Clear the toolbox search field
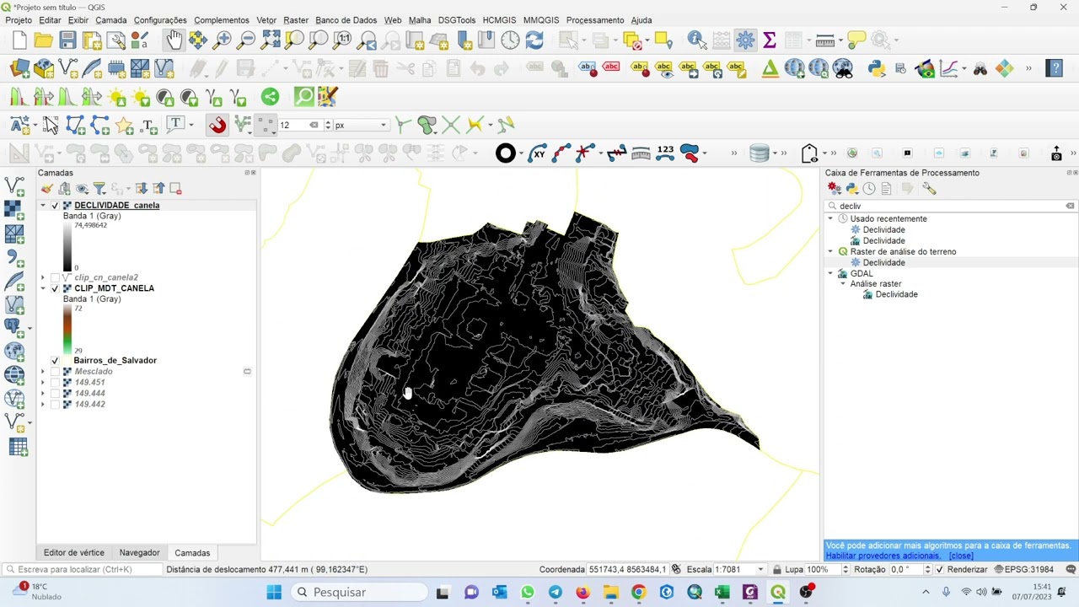 click(x=1070, y=206)
